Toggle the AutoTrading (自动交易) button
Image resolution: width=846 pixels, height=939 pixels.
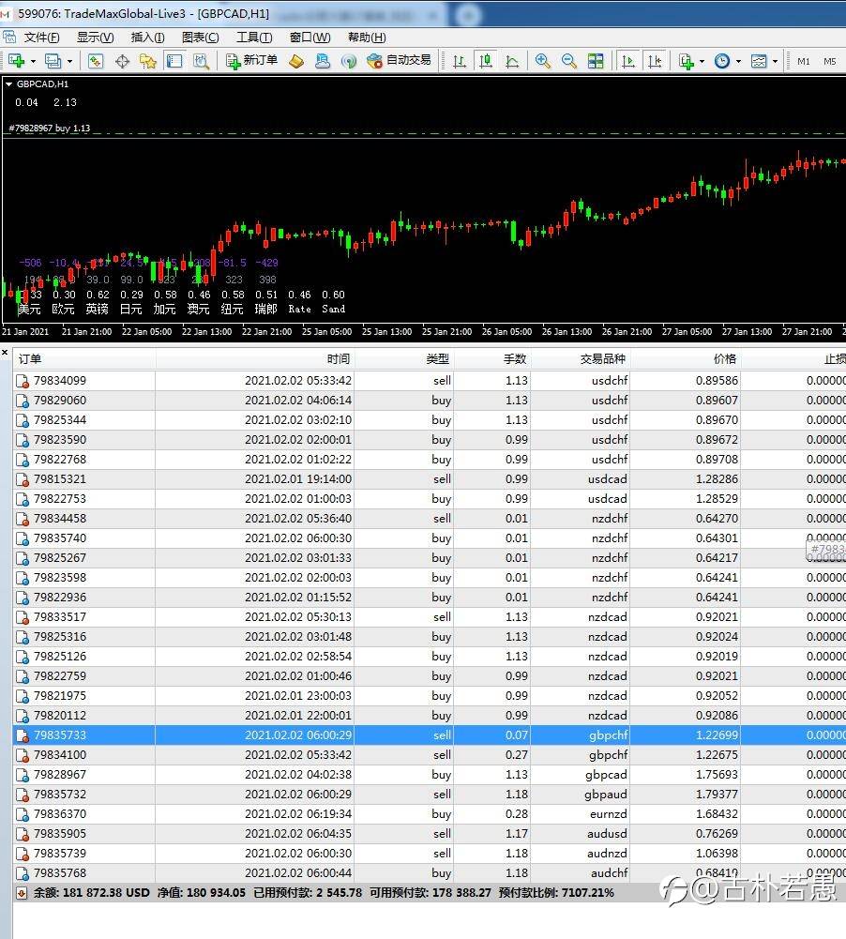click(399, 61)
